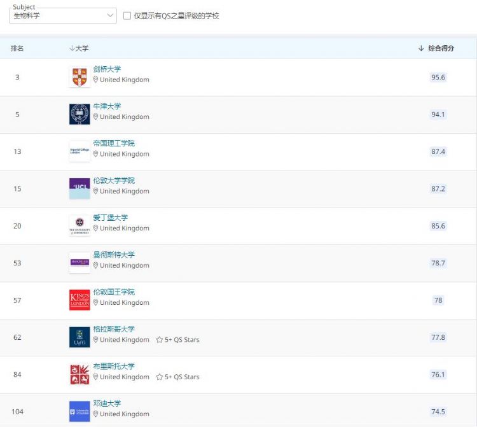The width and height of the screenshot is (477, 427).
Task: Open the Subject dropdown showing 生物科学
Action: pos(63,16)
